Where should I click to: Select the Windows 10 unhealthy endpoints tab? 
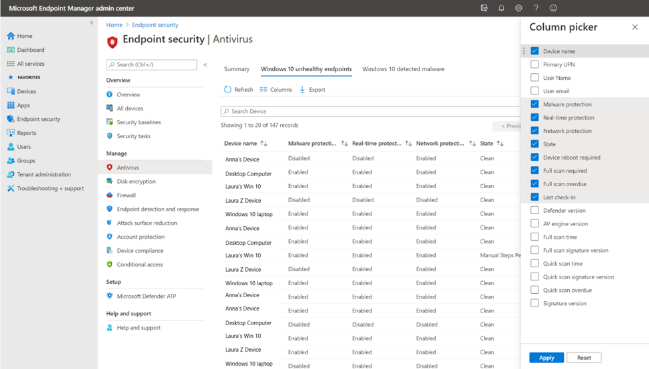pos(306,69)
